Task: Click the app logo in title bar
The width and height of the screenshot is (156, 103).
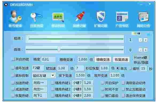Action: click(6, 5)
